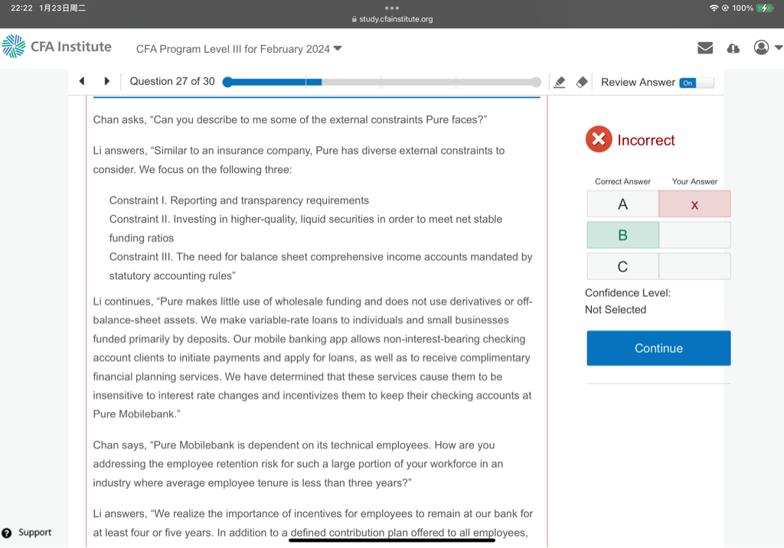Click the question progress slider bar

(x=383, y=82)
